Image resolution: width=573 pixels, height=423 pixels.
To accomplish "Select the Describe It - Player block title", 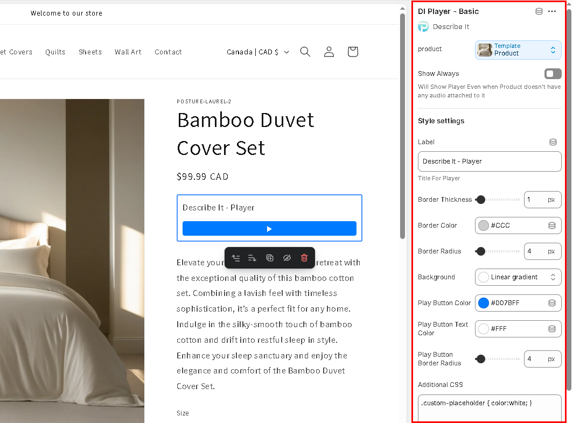I will (219, 208).
